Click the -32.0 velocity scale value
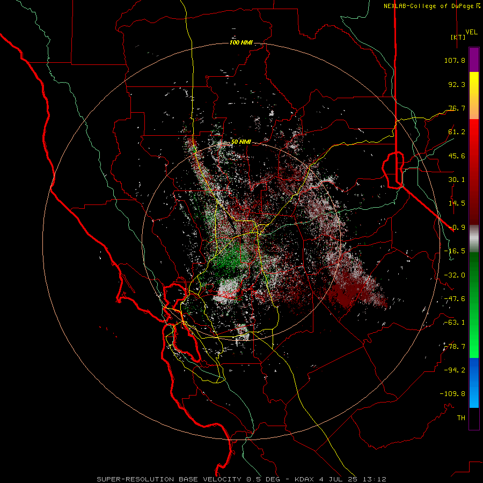Viewport: 483px width, 483px height. [x=455, y=275]
